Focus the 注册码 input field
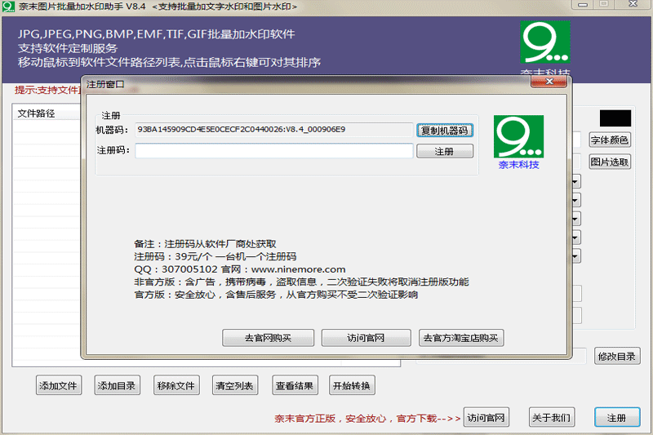The image size is (653, 435). click(x=274, y=151)
